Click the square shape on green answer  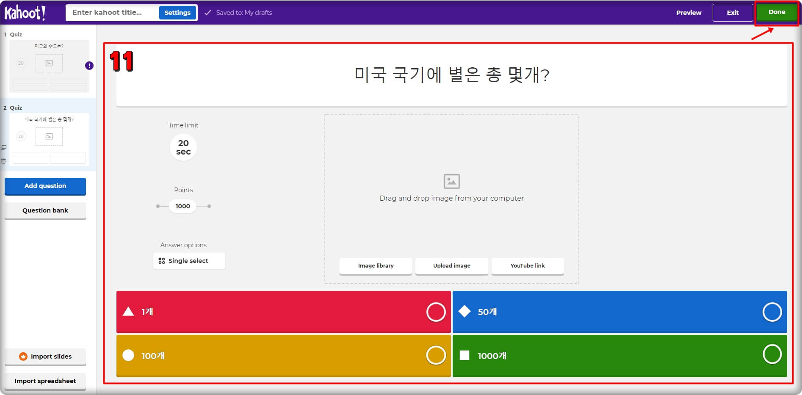tap(465, 355)
